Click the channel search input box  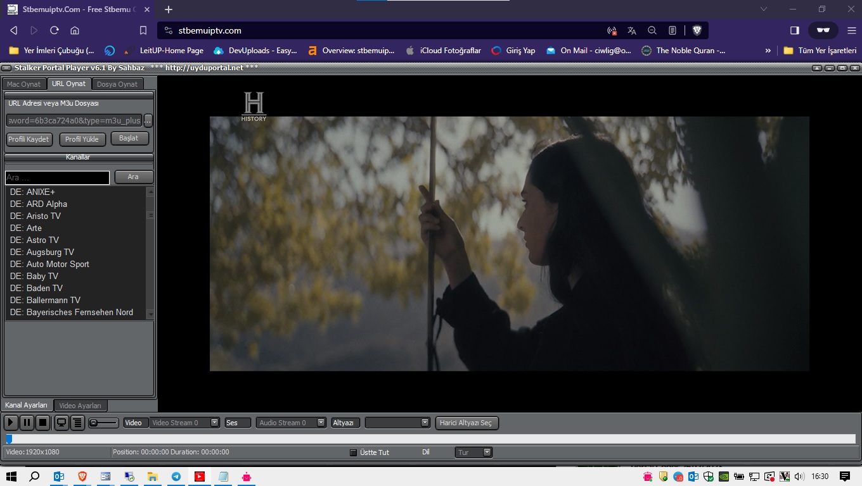[57, 178]
